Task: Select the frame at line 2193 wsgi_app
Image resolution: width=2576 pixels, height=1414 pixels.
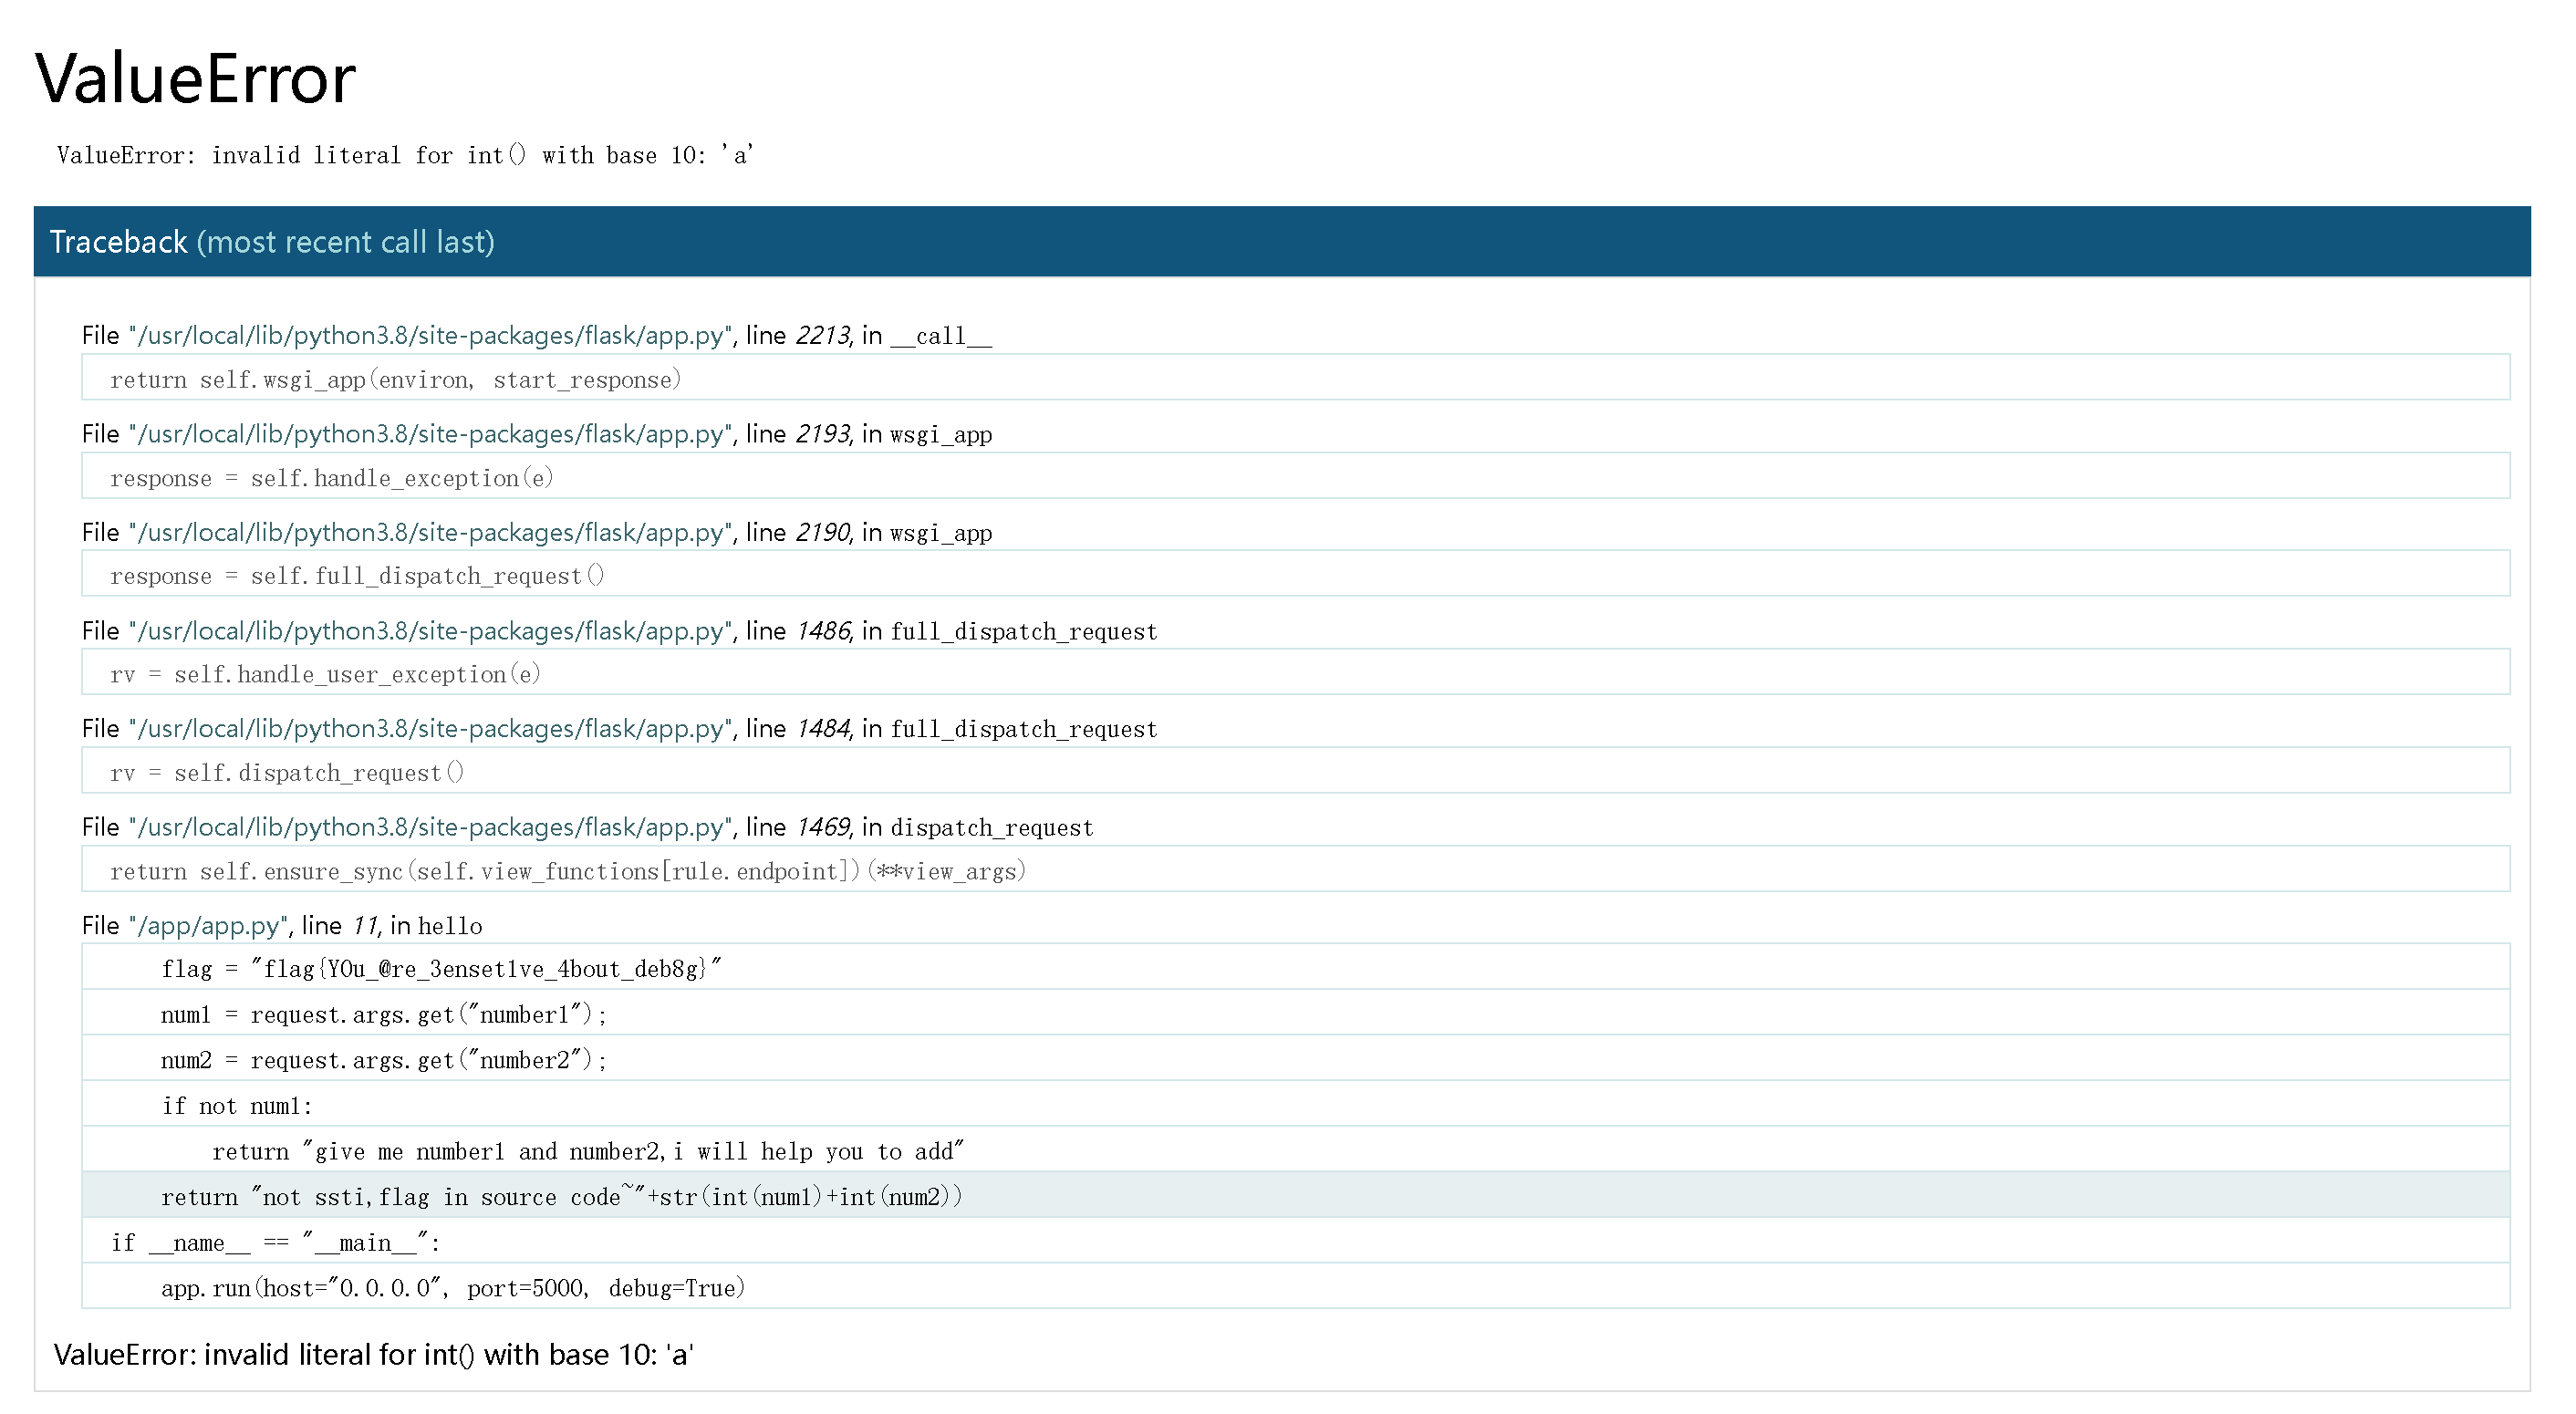Action: click(536, 434)
